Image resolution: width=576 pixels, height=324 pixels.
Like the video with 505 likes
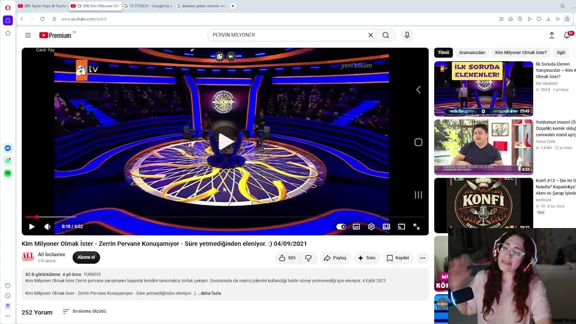point(287,258)
